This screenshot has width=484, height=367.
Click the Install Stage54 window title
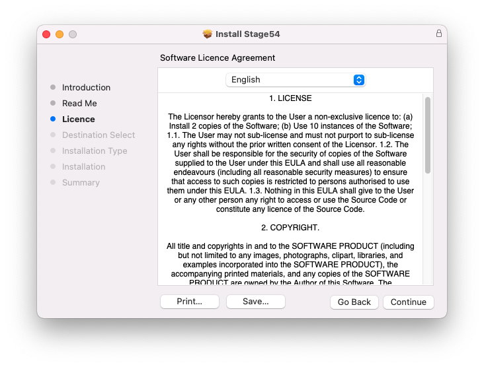coord(247,34)
